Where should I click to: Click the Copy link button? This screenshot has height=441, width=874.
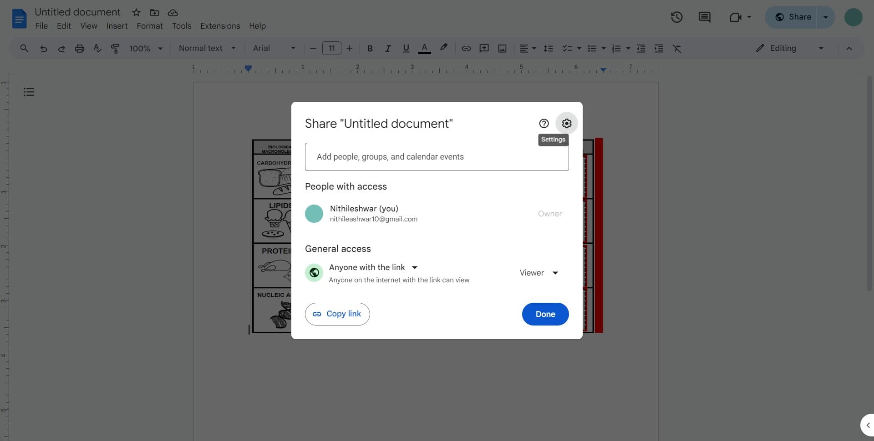[x=337, y=314]
